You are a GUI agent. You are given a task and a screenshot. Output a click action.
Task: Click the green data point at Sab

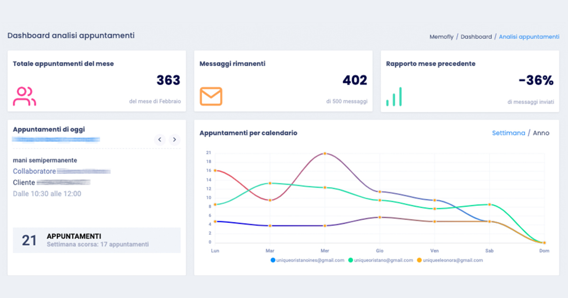pos(489,204)
